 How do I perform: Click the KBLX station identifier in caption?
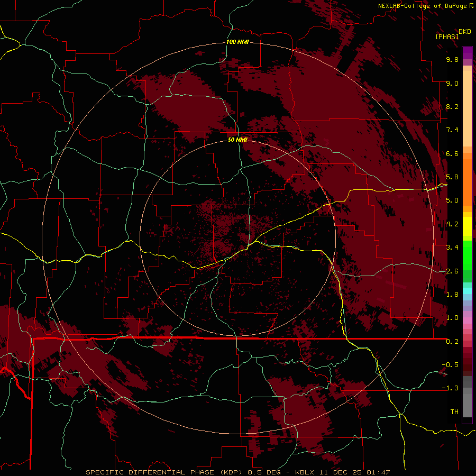[305, 472]
